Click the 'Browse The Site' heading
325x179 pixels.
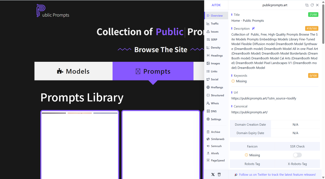(161, 50)
